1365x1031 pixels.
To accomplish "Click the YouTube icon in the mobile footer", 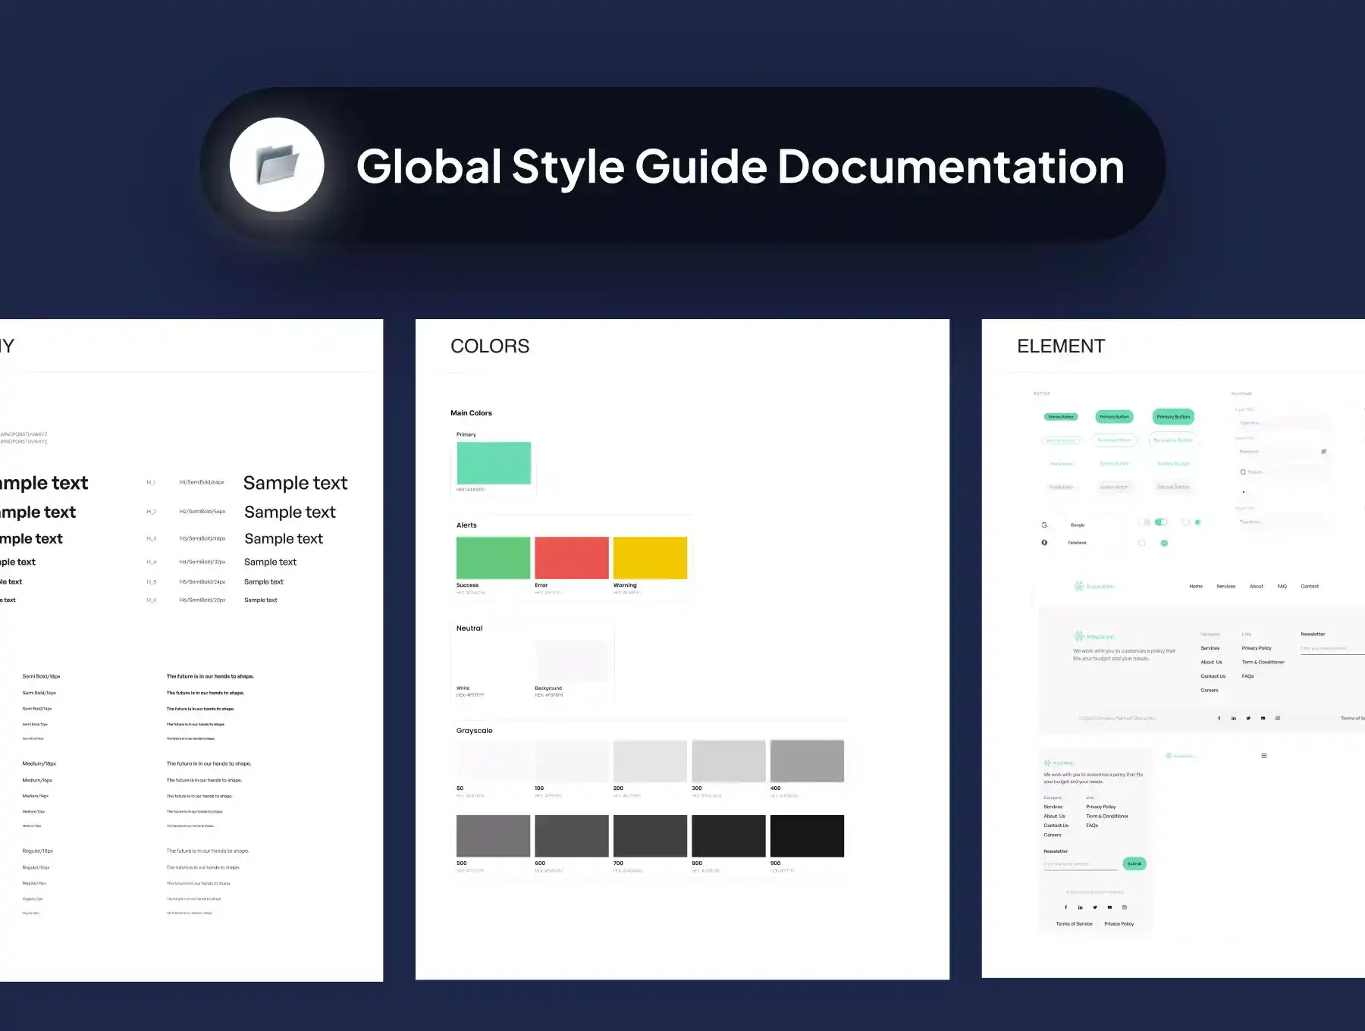I will coord(1109,907).
